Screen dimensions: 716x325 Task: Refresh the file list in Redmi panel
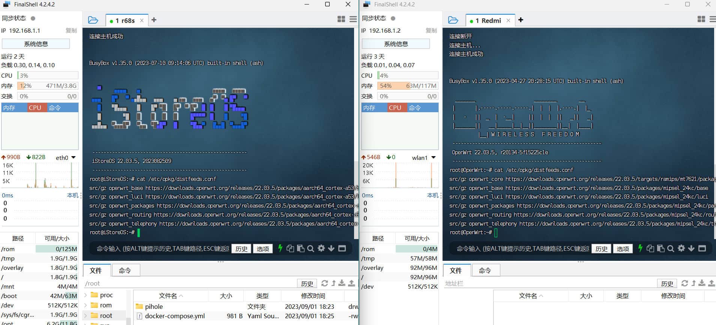tap(685, 283)
